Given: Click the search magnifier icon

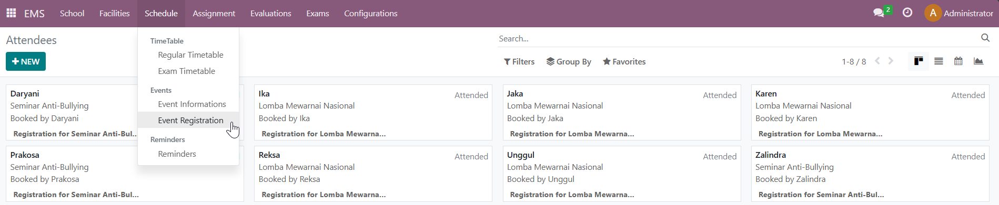Looking at the screenshot, I should (985, 38).
